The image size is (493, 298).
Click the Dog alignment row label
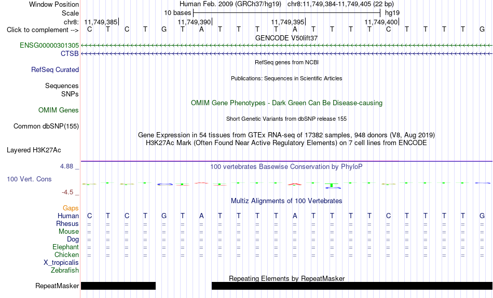(x=73, y=239)
